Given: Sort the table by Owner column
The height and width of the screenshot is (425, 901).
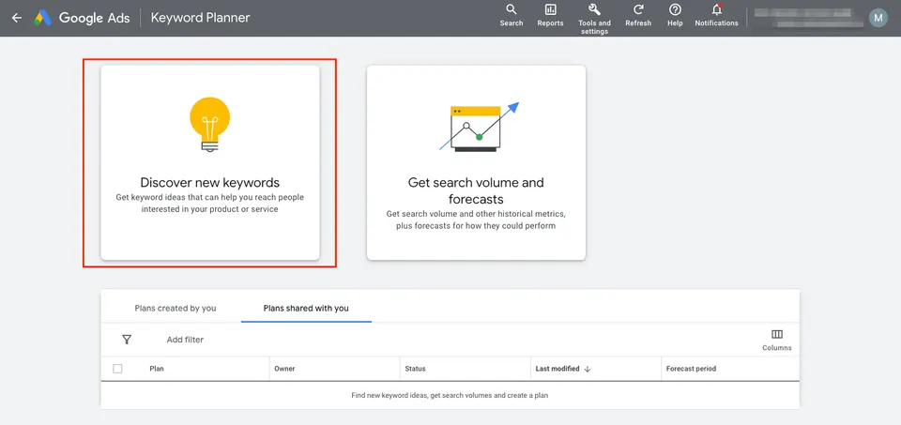Looking at the screenshot, I should [x=284, y=369].
